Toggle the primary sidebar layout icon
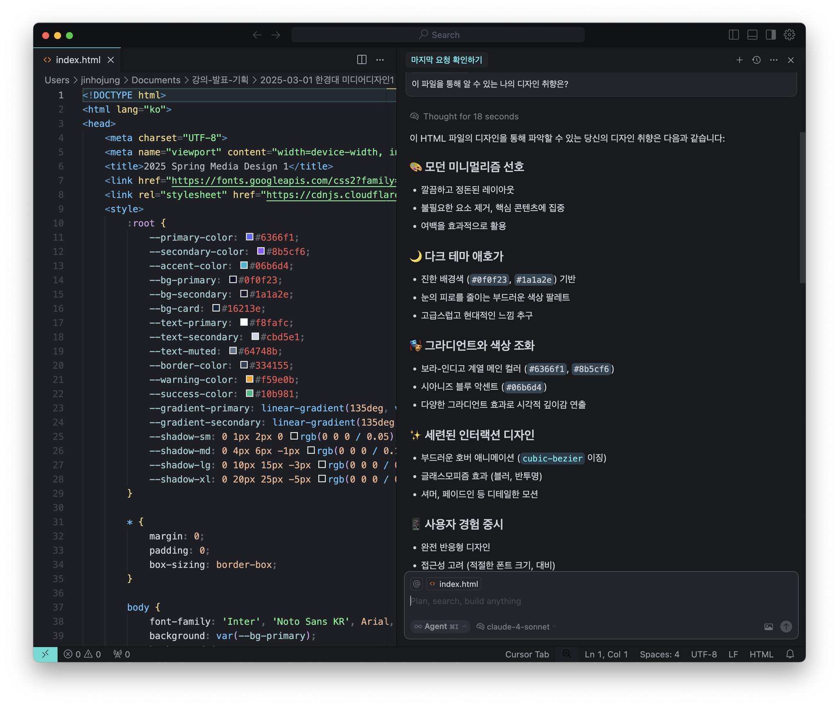The width and height of the screenshot is (839, 706). [x=734, y=35]
